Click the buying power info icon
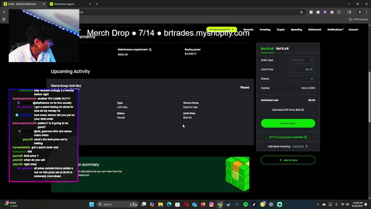Viewport: 371px width, 209px height. (x=305, y=137)
